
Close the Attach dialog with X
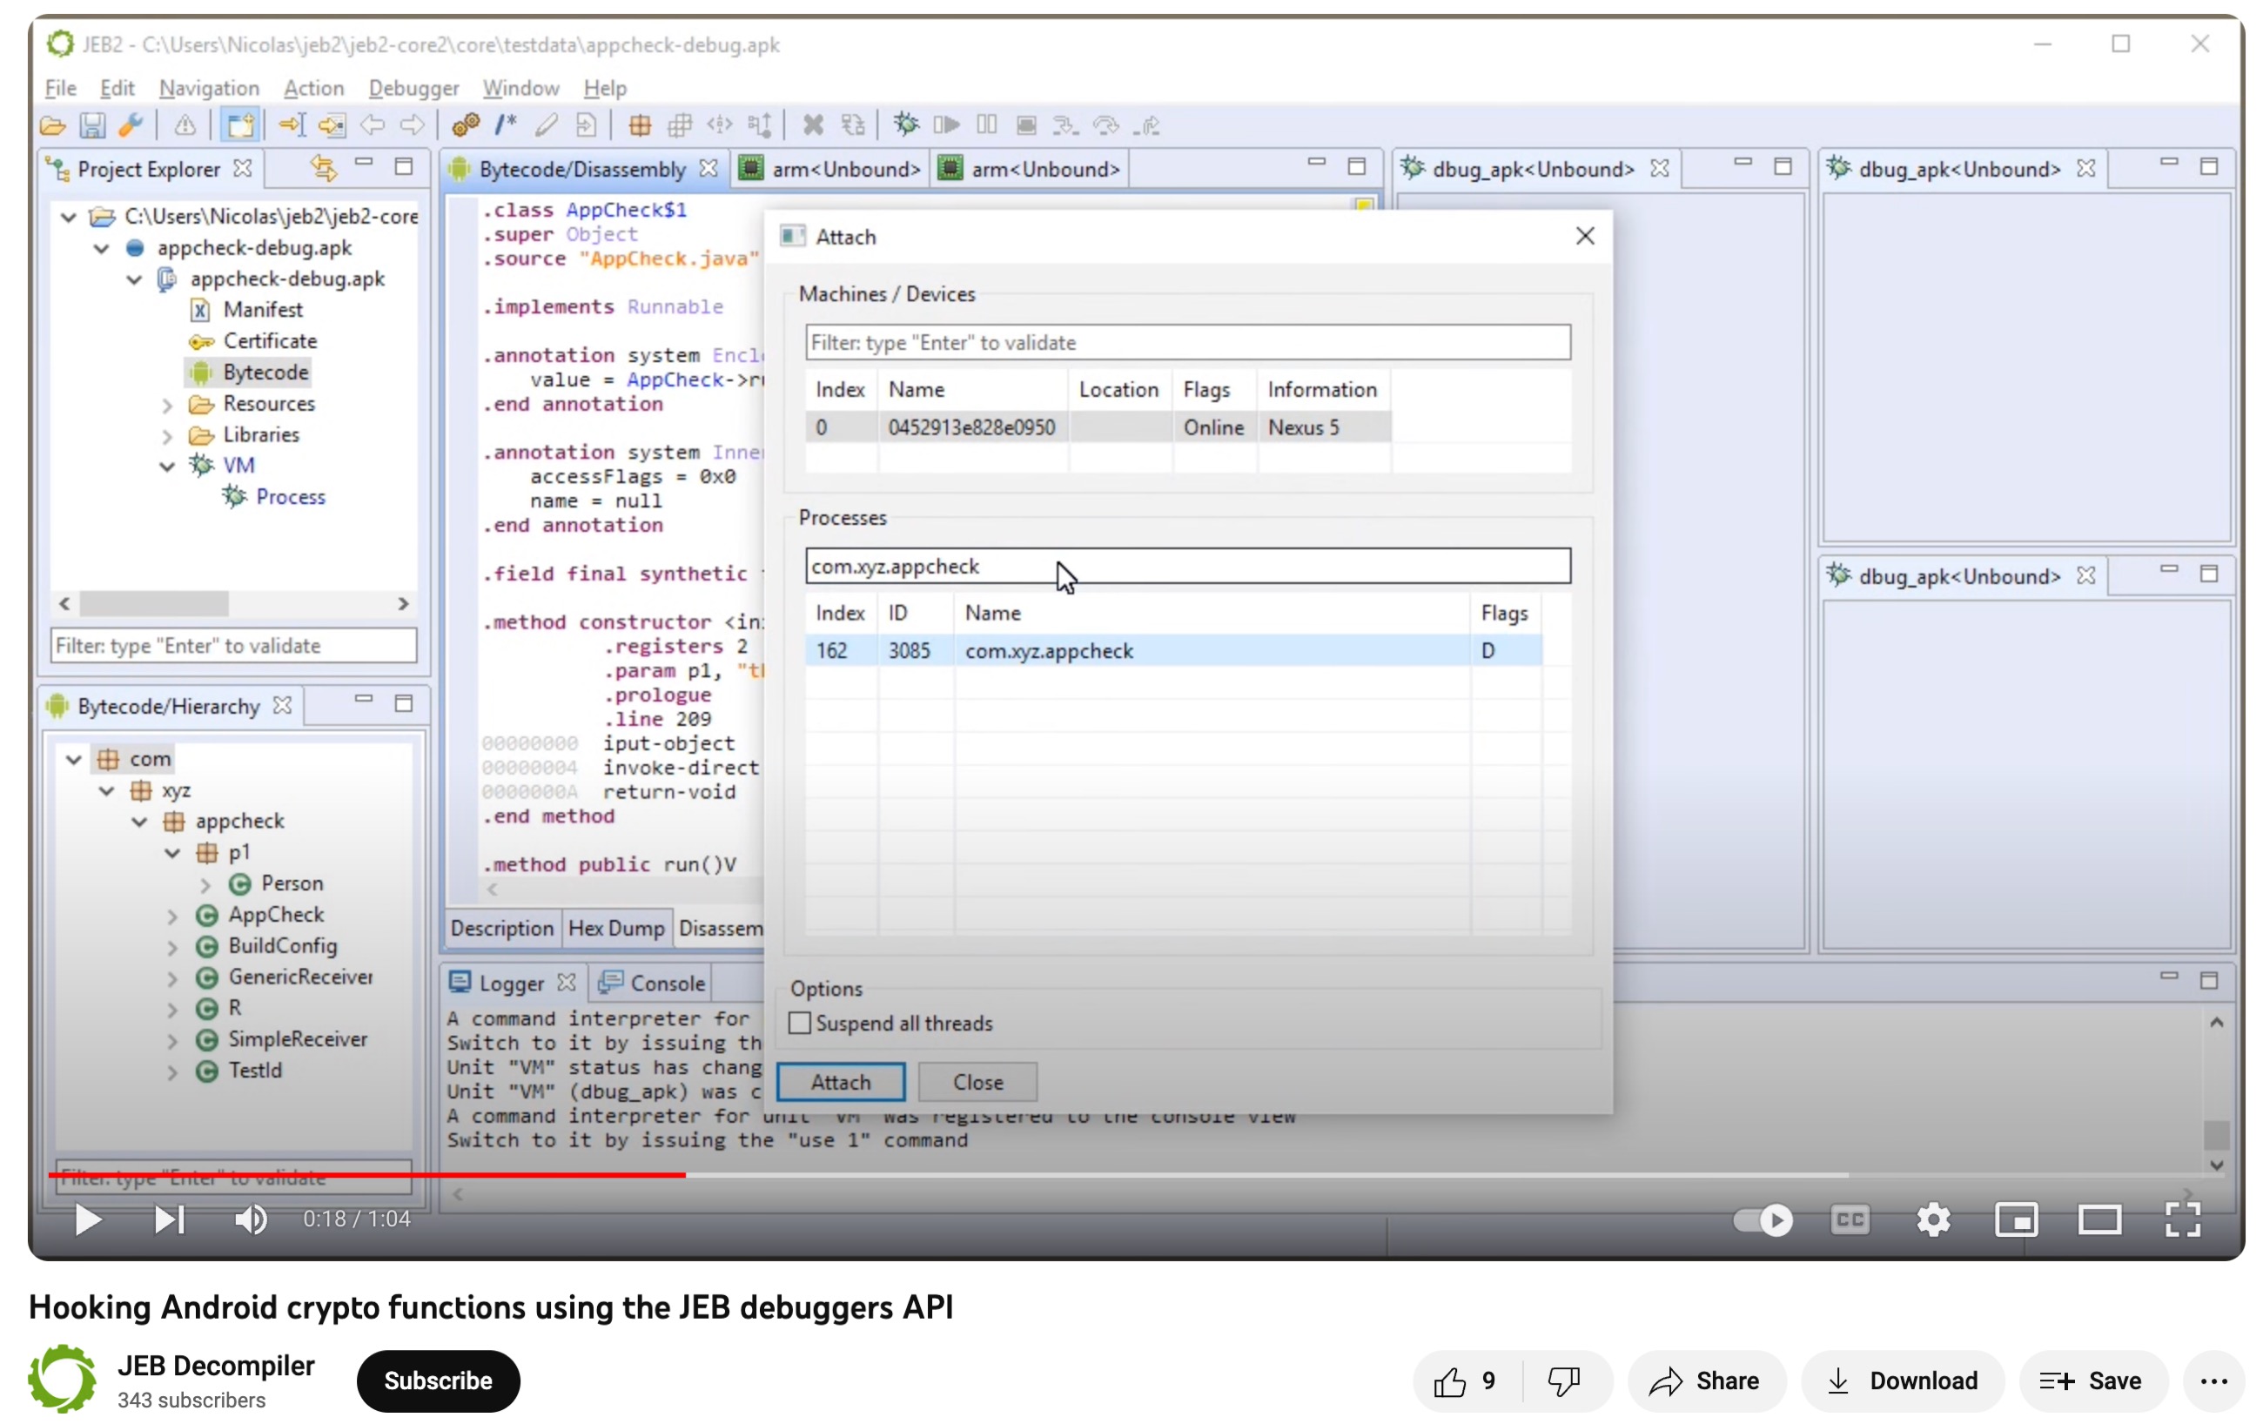(x=1584, y=236)
